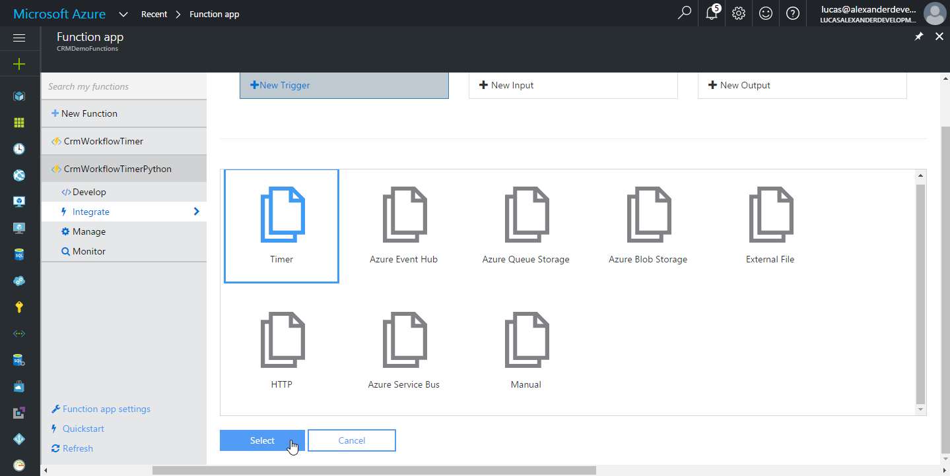950x476 pixels.
Task: Expand the Integrate section chevron
Action: click(196, 212)
